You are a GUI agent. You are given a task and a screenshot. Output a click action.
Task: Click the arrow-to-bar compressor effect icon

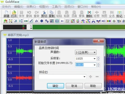click(x=16, y=21)
